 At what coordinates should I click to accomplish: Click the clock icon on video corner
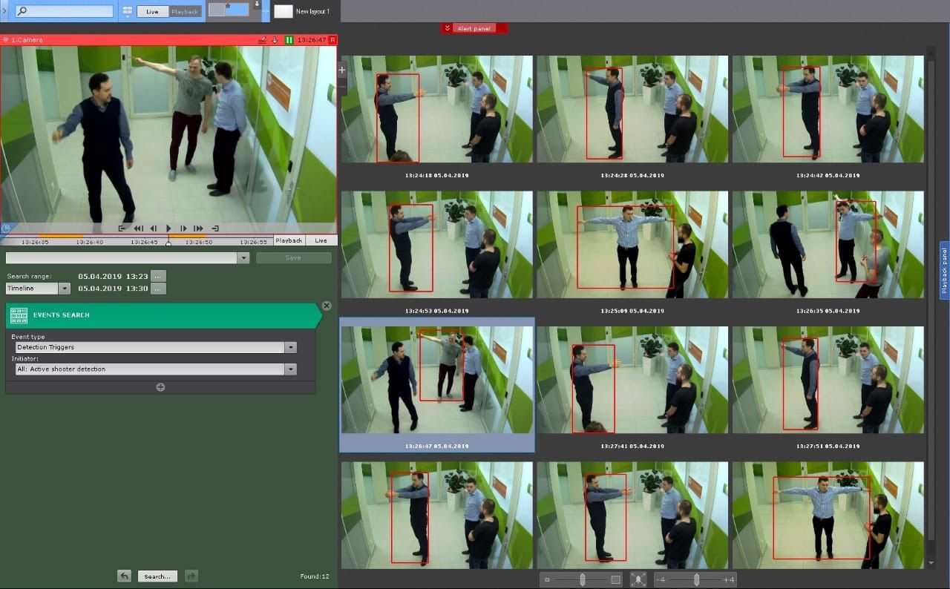pyautogui.click(x=6, y=228)
